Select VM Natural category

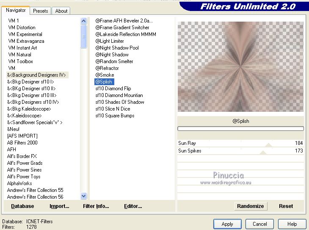[20, 55]
